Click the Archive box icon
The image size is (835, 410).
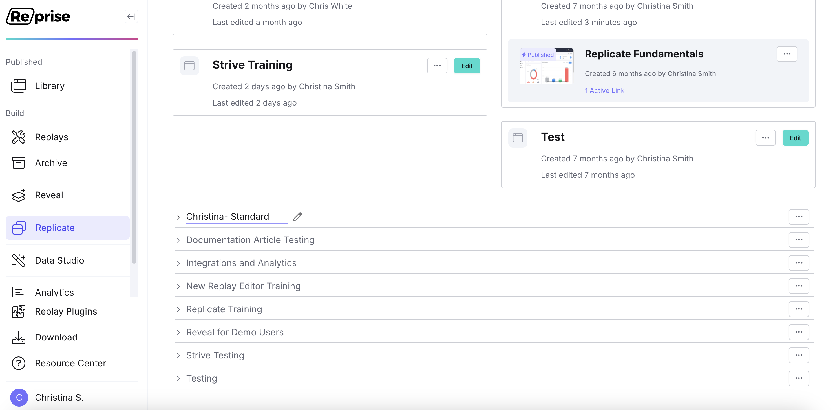pos(19,163)
